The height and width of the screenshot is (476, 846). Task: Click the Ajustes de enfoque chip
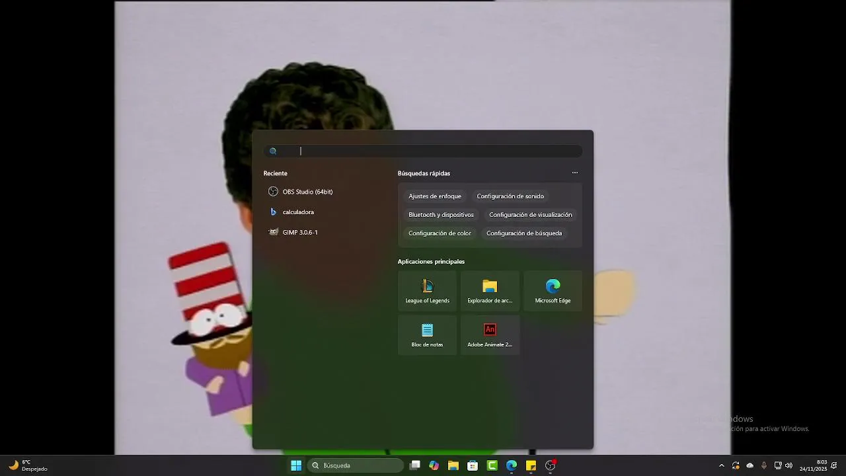[x=435, y=196]
